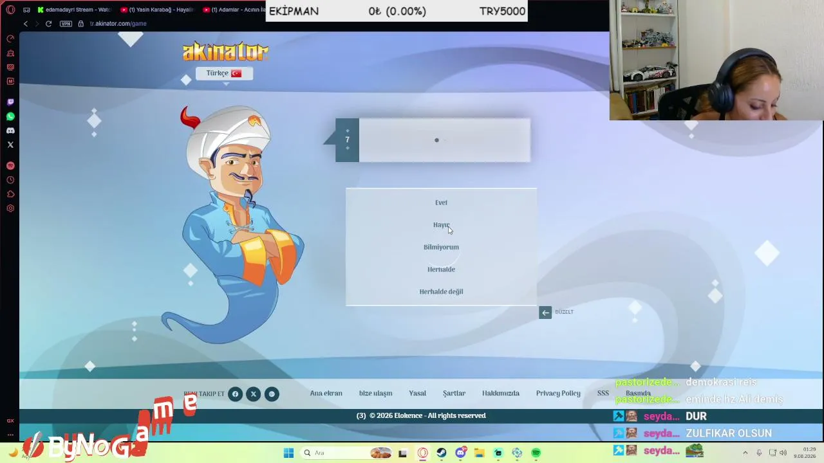
Task: Switch to the "Adamlar" YouTube tab
Action: [233, 10]
